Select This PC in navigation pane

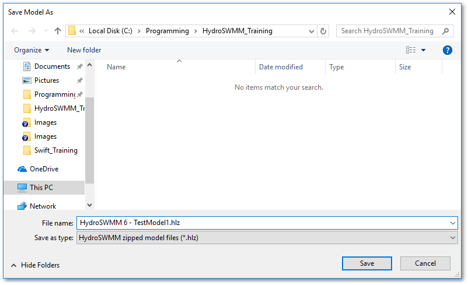click(x=41, y=188)
